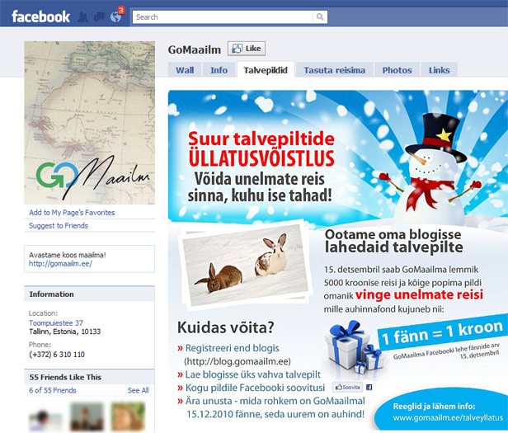This screenshot has width=508, height=433.
Task: Open the friend requests icon
Action: click(83, 16)
